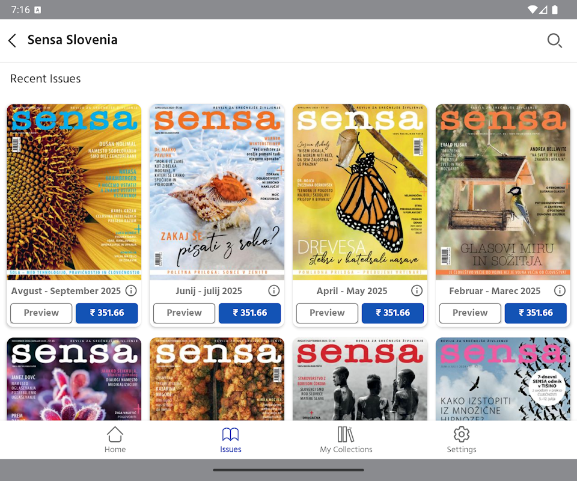Open the seashell cover thumbnail
577x481 pixels.
pos(217,192)
